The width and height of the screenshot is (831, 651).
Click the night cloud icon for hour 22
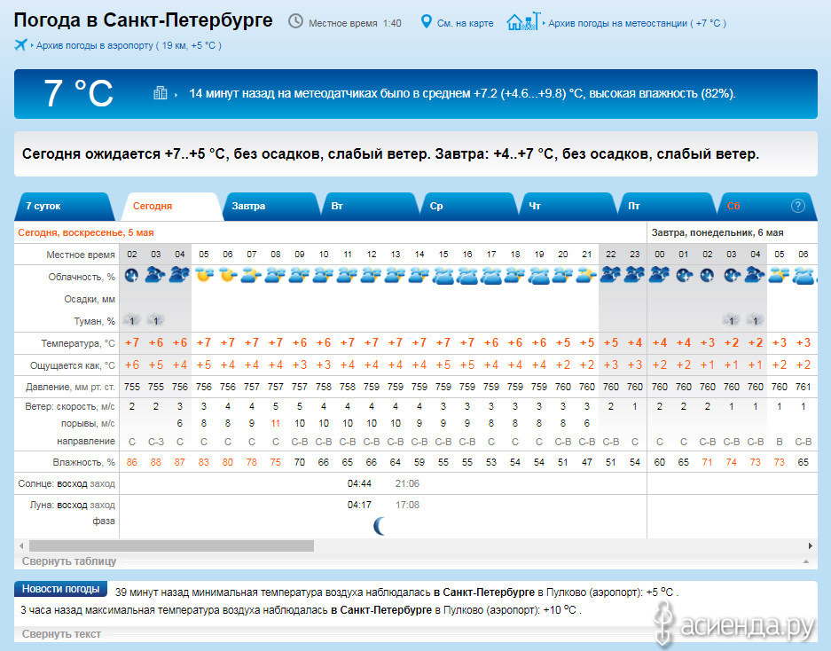pos(610,275)
